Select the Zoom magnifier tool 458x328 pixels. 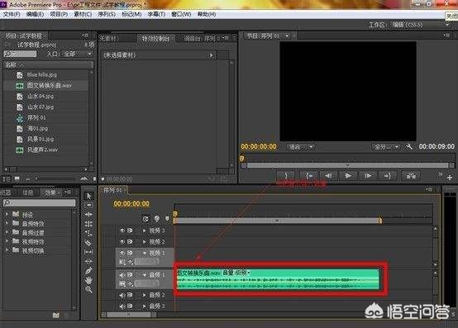pyautogui.click(x=88, y=289)
